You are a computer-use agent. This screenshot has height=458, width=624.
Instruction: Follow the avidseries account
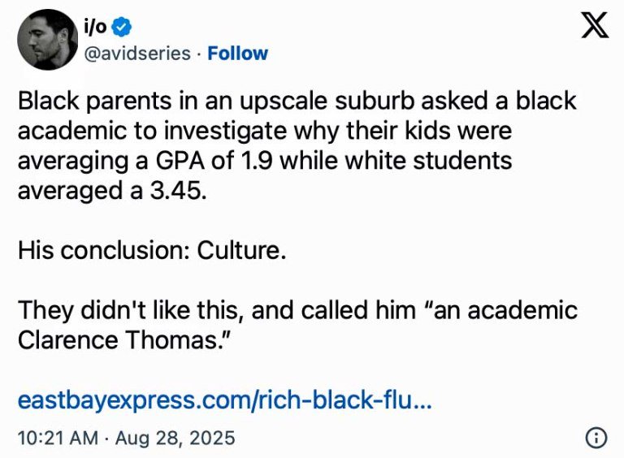(237, 54)
